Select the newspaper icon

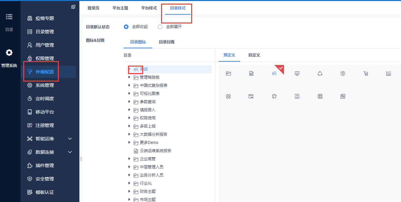[x=343, y=96]
